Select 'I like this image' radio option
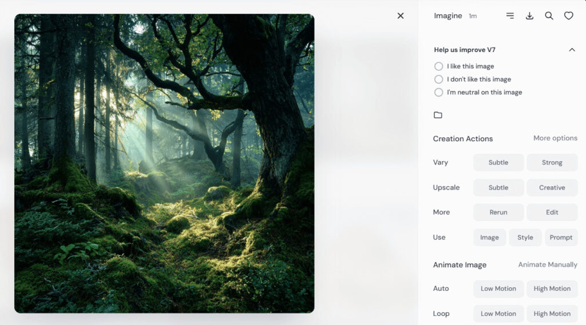The height and width of the screenshot is (325, 586). point(439,66)
